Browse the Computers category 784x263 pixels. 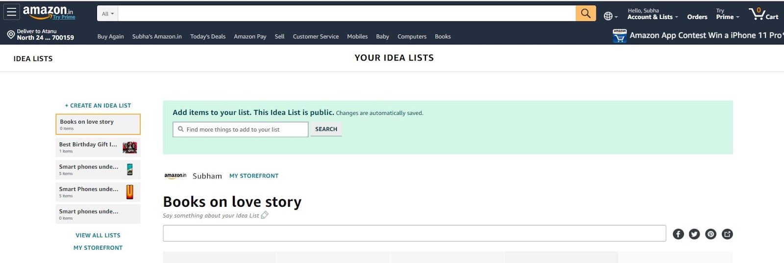[x=412, y=37]
